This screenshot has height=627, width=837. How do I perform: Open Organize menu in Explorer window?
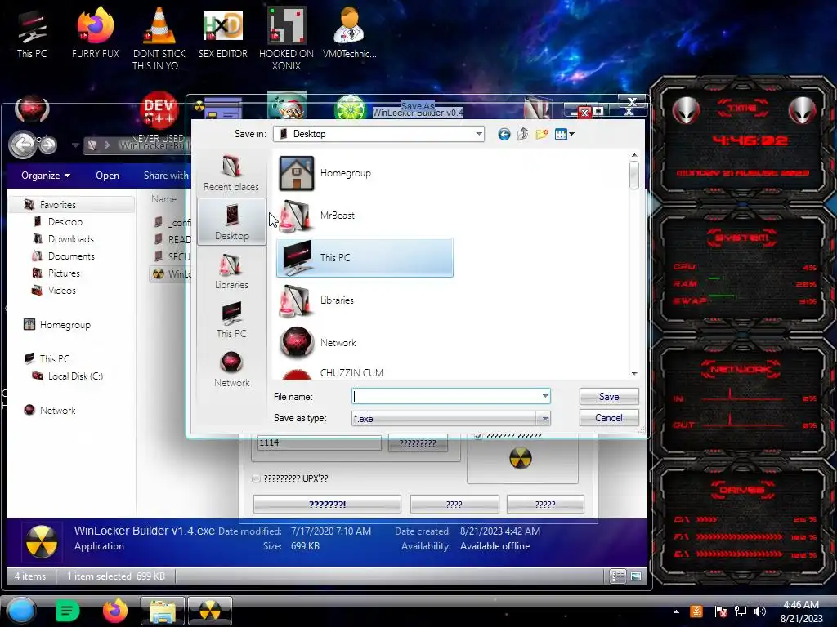pos(46,176)
